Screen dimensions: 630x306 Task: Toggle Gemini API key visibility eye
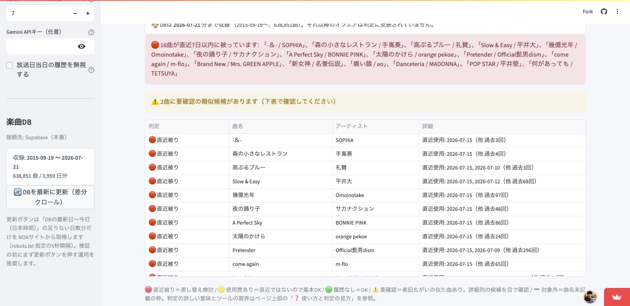tap(82, 46)
